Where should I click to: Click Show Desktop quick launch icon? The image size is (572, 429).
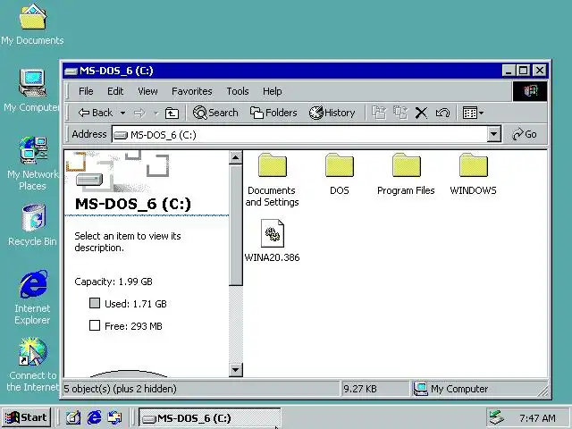pos(73,417)
